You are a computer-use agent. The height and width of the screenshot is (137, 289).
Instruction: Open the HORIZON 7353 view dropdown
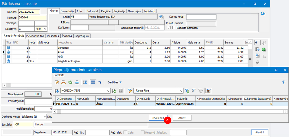coord(108,91)
